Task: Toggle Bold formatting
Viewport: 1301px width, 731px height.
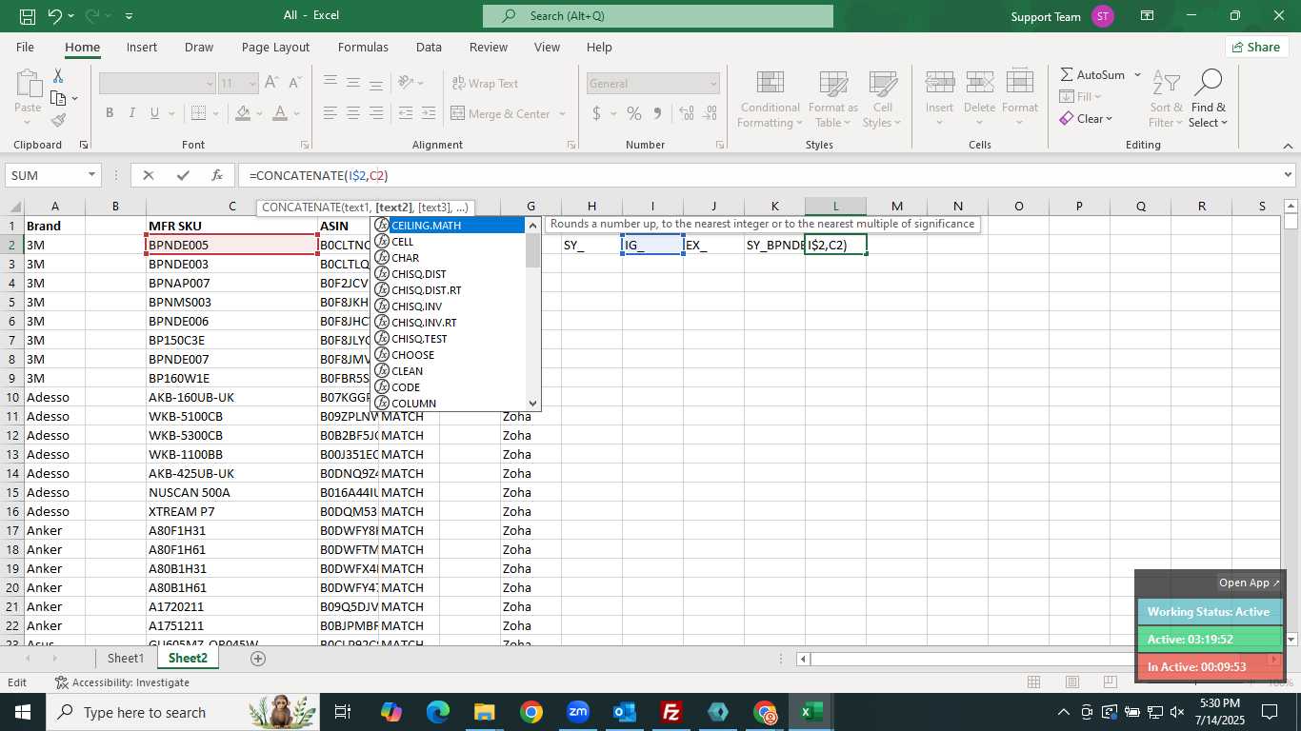Action: [110, 113]
